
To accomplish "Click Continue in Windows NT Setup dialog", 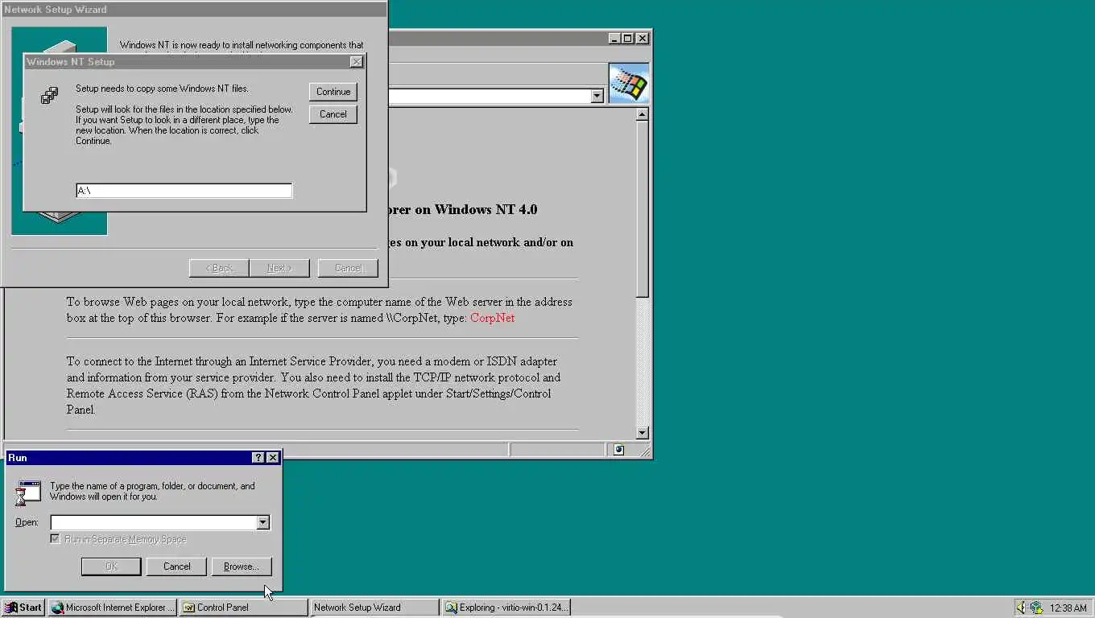I will point(333,92).
